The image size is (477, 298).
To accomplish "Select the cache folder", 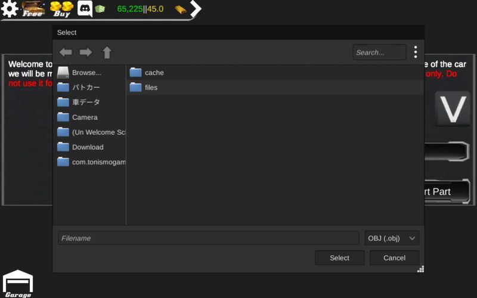I will tap(154, 73).
